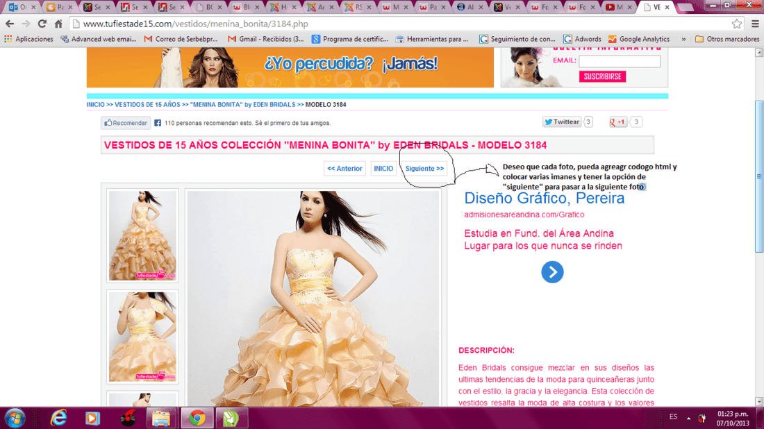
Task: Follow the VESTIDOS DE 15 AÑOS breadcrumb
Action: [147, 105]
